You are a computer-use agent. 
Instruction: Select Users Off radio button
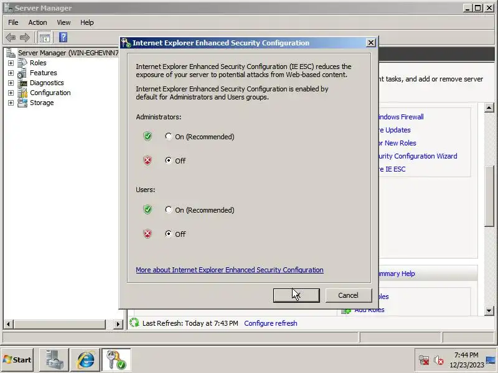(168, 234)
